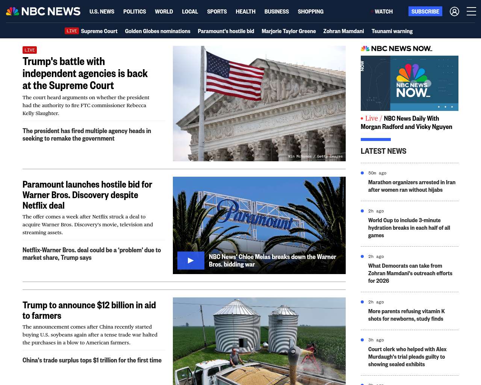Open the Zohran Mamdani trending topic

(x=343, y=31)
